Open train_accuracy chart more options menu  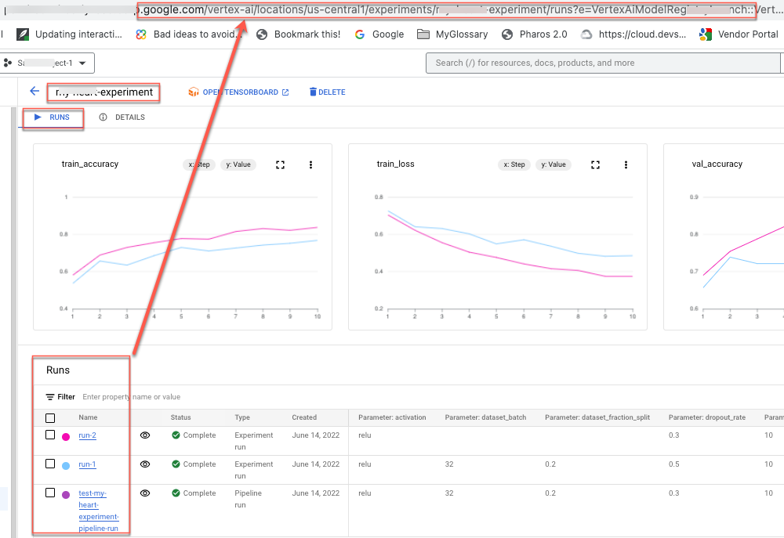point(311,164)
